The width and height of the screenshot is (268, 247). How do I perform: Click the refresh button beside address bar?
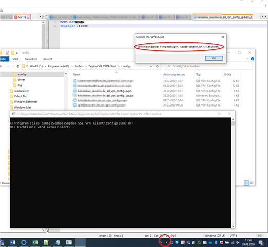click(x=157, y=66)
